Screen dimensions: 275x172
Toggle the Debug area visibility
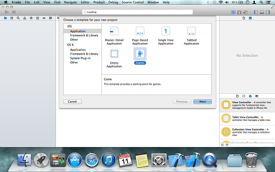pyautogui.click(x=262, y=12)
